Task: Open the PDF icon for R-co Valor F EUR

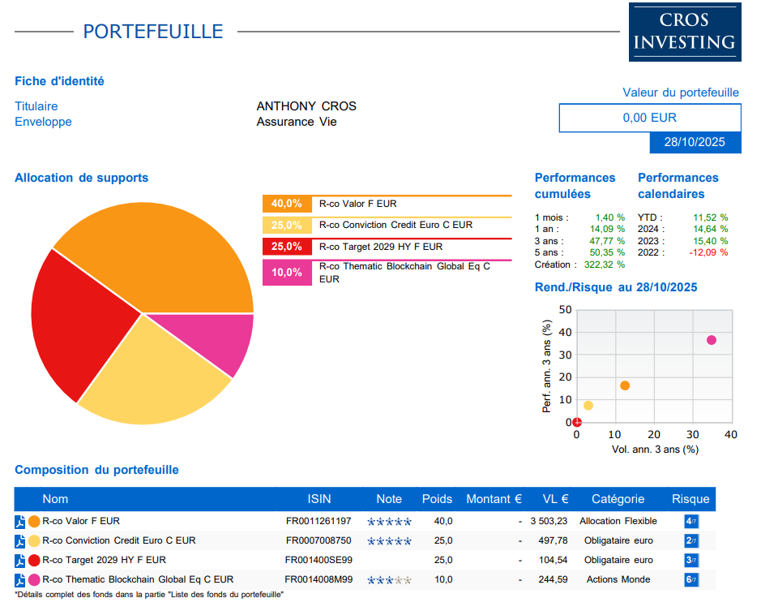Action: click(20, 522)
